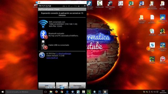Open the green JDownloader taskbar icon
This screenshot has height=94, width=168.
(89, 92)
